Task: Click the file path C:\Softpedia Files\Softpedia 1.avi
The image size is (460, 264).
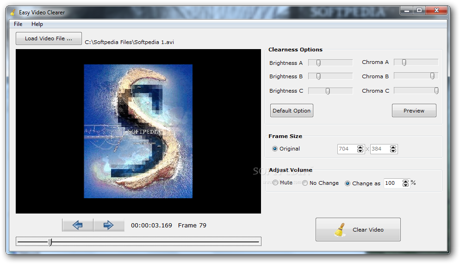Action: coord(130,42)
